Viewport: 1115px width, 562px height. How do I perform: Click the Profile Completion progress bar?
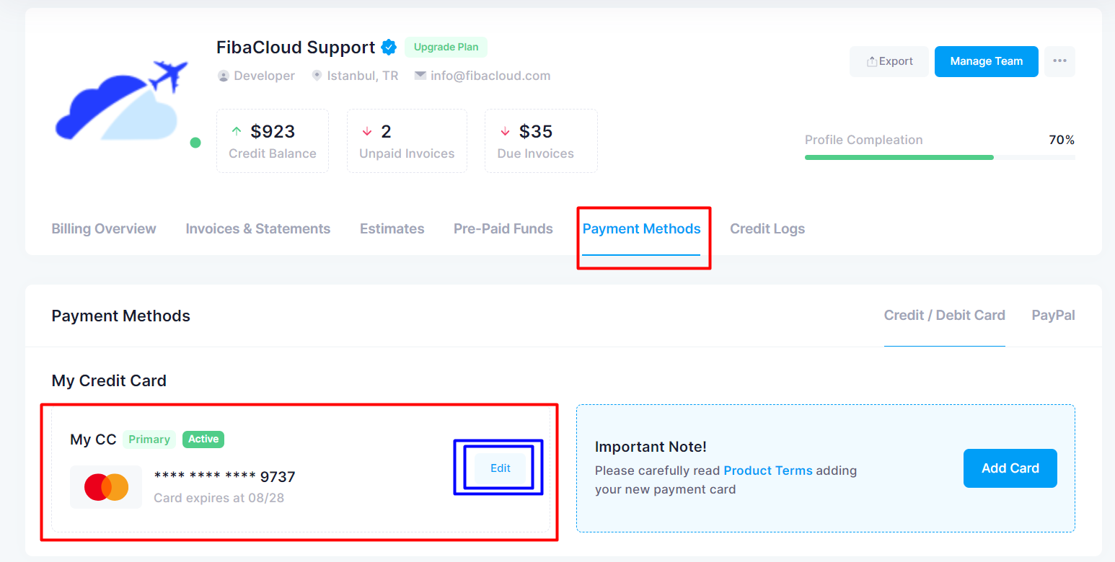click(940, 157)
